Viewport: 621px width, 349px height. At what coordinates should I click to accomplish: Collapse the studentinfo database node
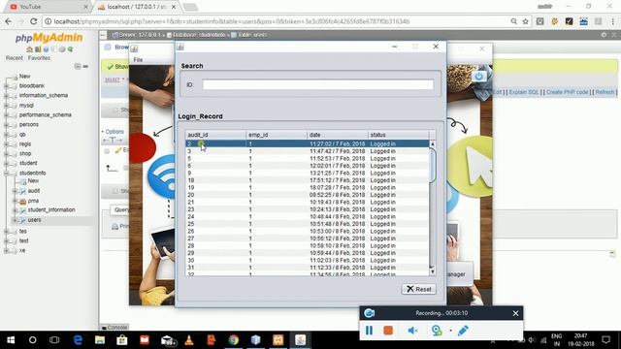(x=6, y=173)
